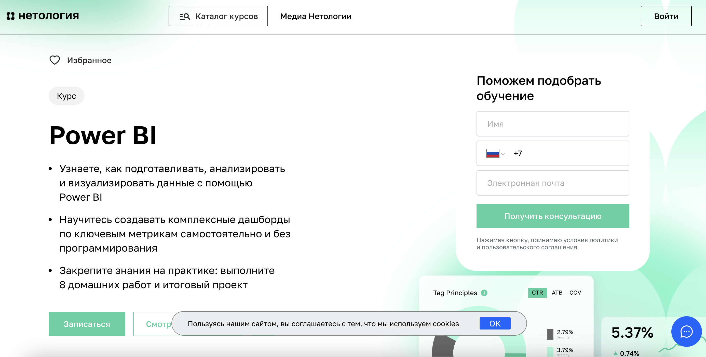Select the COV tab
This screenshot has width=706, height=357.
tap(575, 293)
